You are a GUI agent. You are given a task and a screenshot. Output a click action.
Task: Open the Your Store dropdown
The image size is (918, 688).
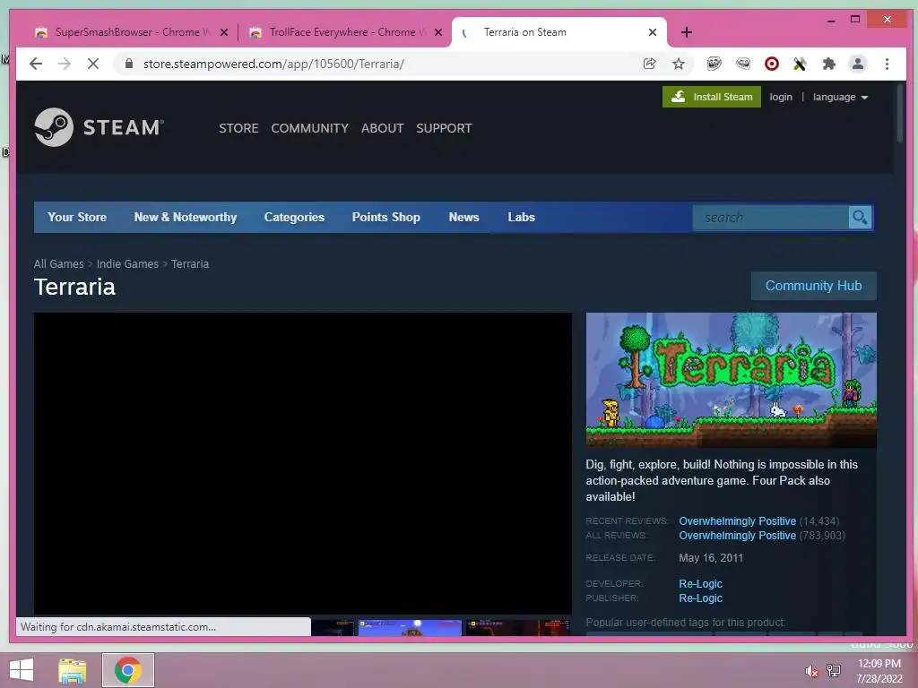[x=77, y=217]
